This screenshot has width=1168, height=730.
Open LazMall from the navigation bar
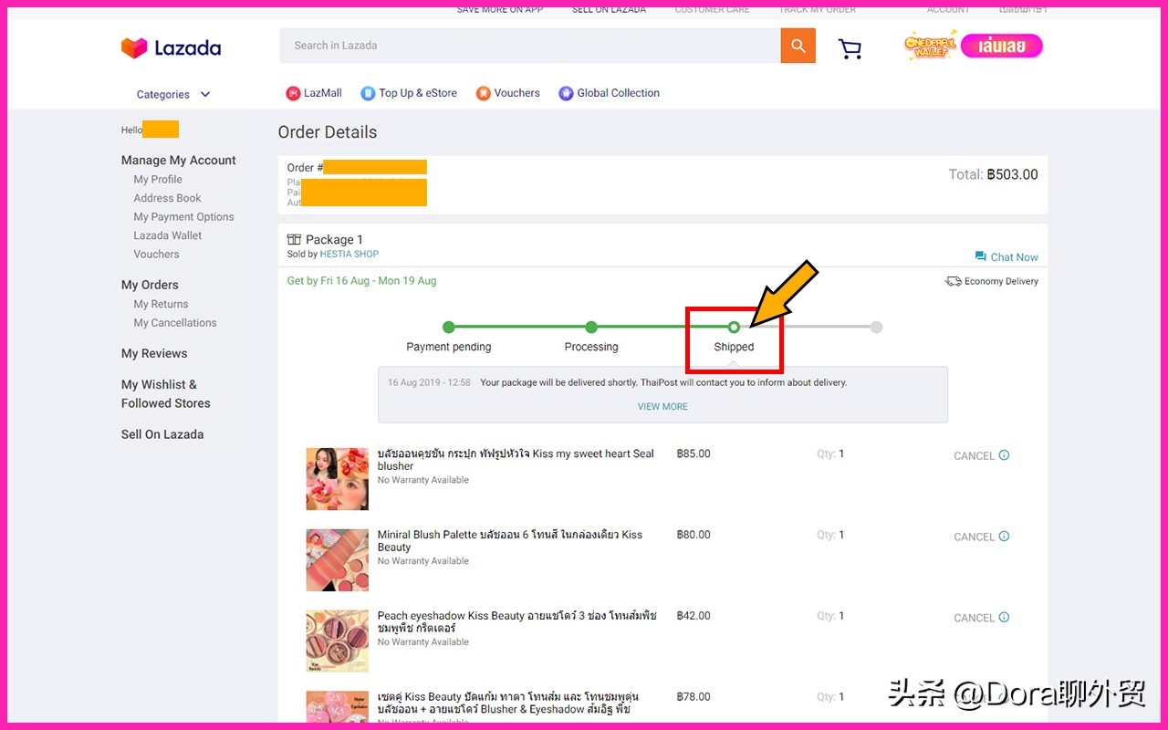coord(314,93)
